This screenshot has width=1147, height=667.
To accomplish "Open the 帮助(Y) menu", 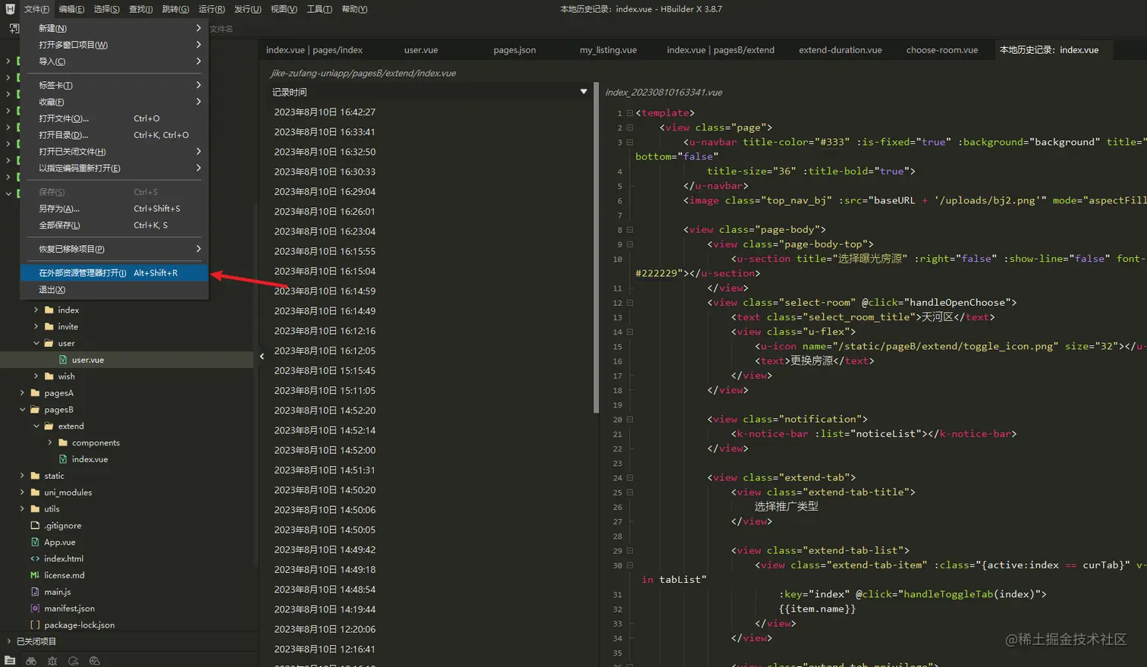I will 354,9.
